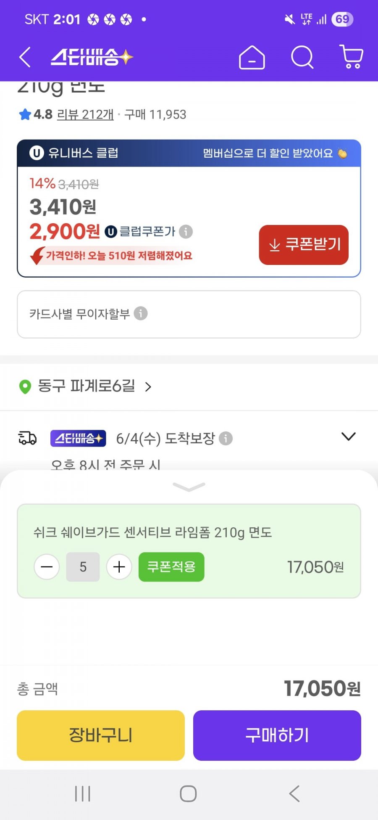Tap the info icon next to 도착보장
The height and width of the screenshot is (820, 378).
[226, 439]
